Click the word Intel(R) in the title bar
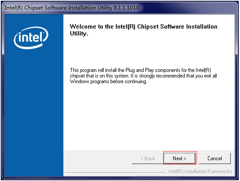The height and width of the screenshot is (181, 240). click(13, 7)
